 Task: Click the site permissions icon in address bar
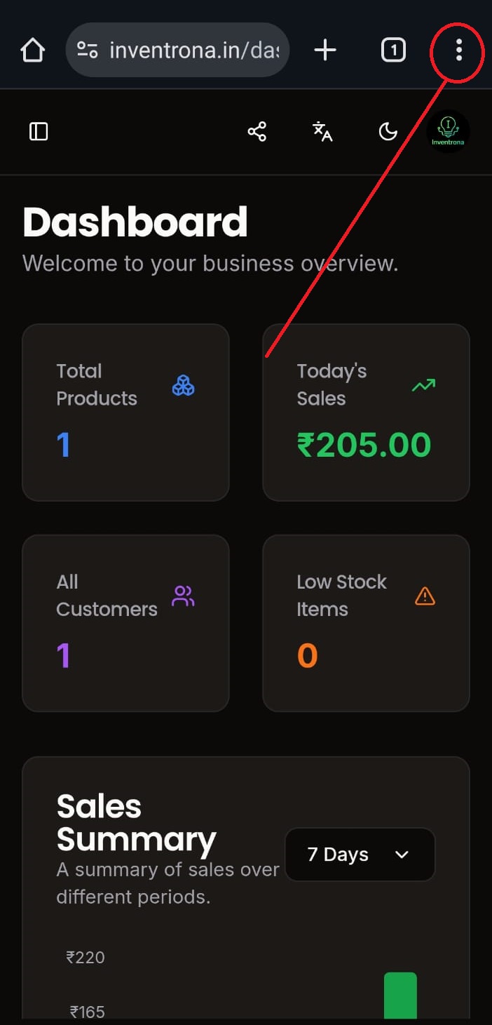87,49
